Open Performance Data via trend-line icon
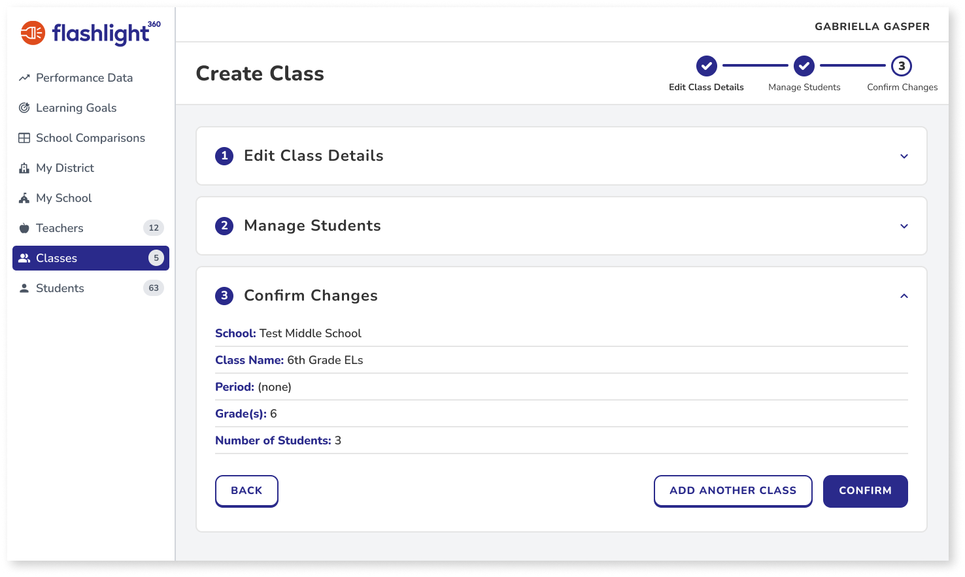This screenshot has height=577, width=965. [24, 78]
